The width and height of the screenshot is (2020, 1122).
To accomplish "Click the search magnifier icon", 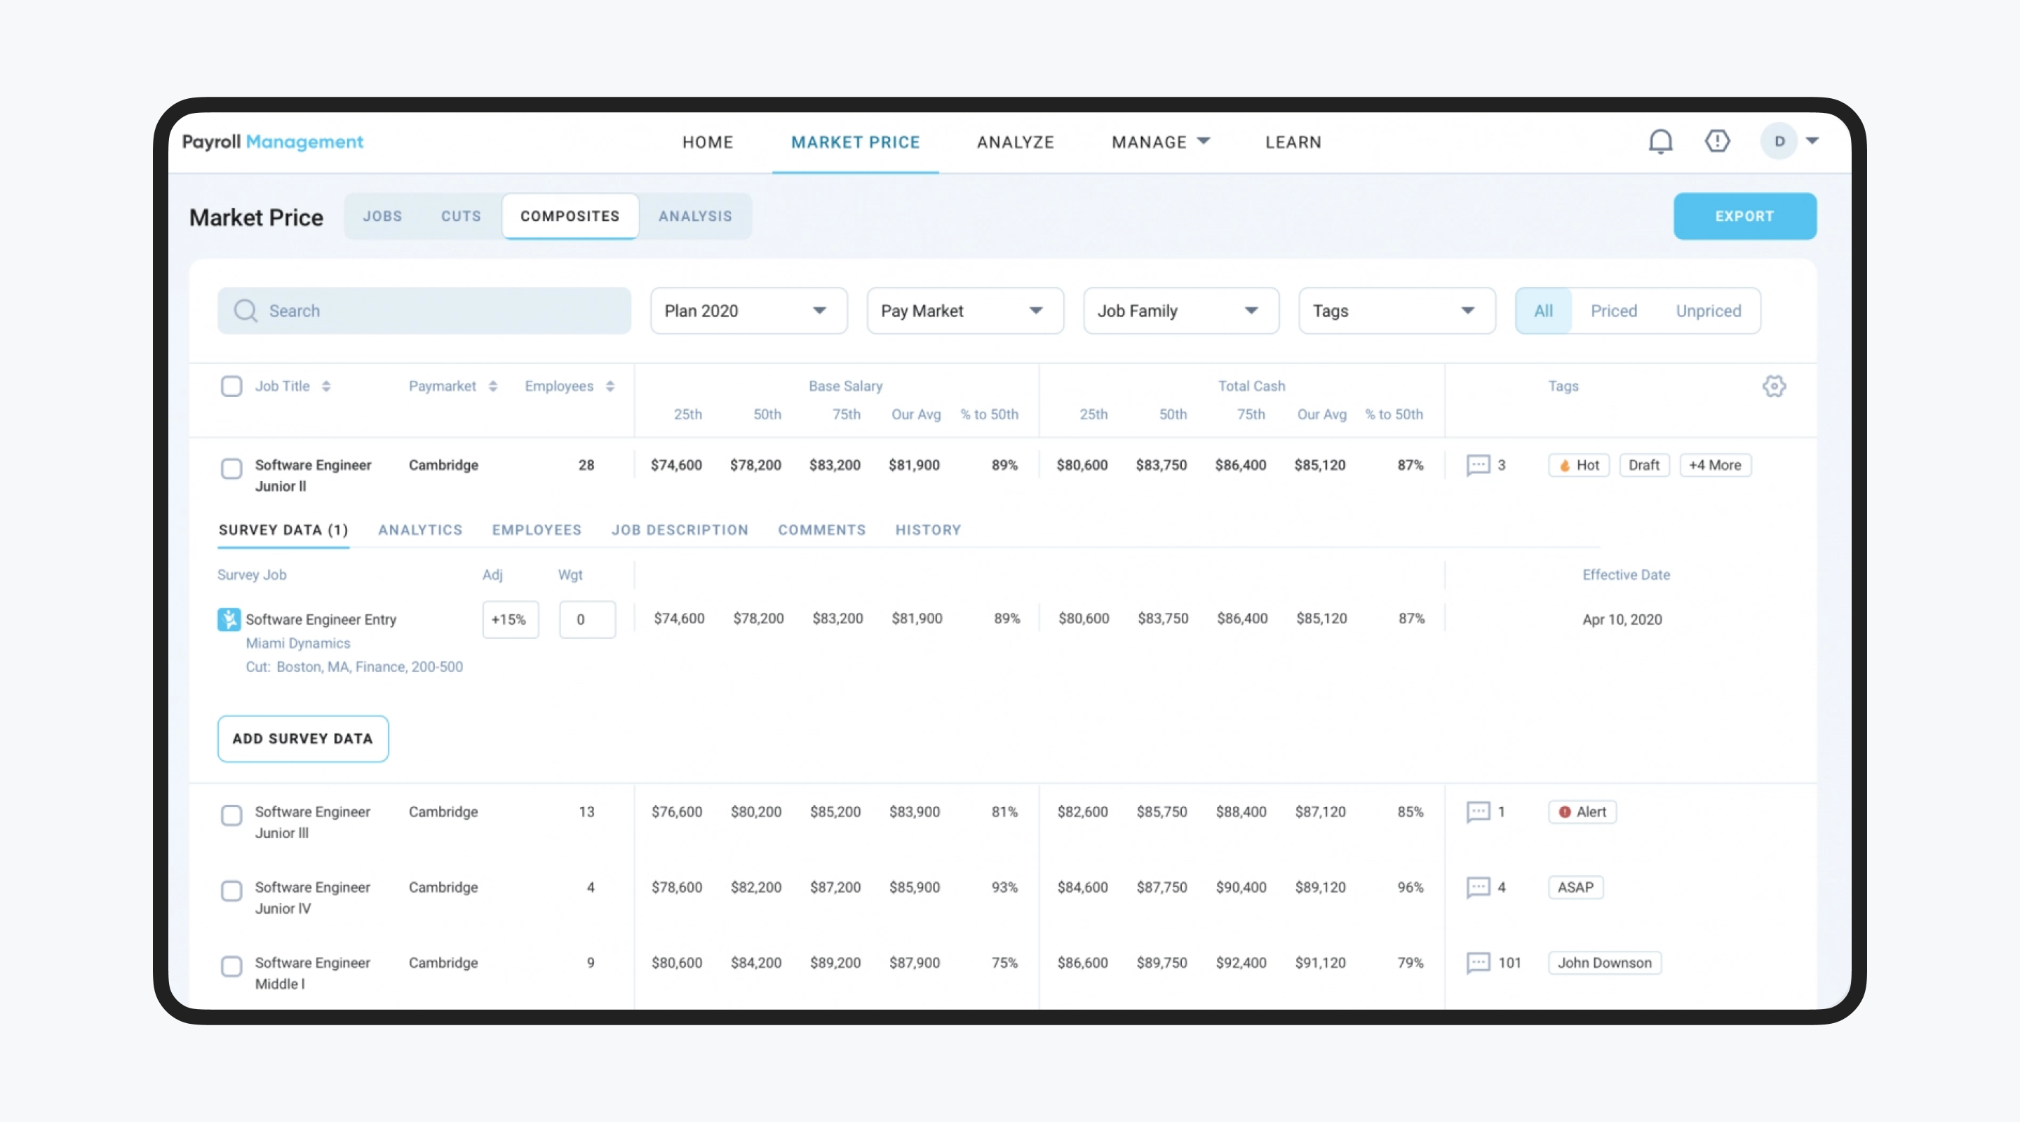I will coord(245,311).
